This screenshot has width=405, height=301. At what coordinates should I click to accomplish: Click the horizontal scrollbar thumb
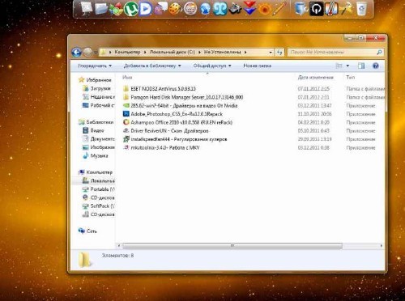click(x=232, y=246)
